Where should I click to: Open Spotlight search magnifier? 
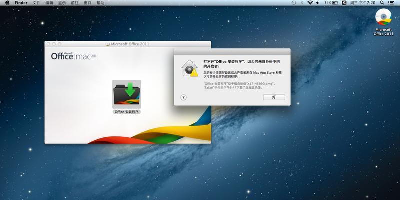pyautogui.click(x=382, y=3)
